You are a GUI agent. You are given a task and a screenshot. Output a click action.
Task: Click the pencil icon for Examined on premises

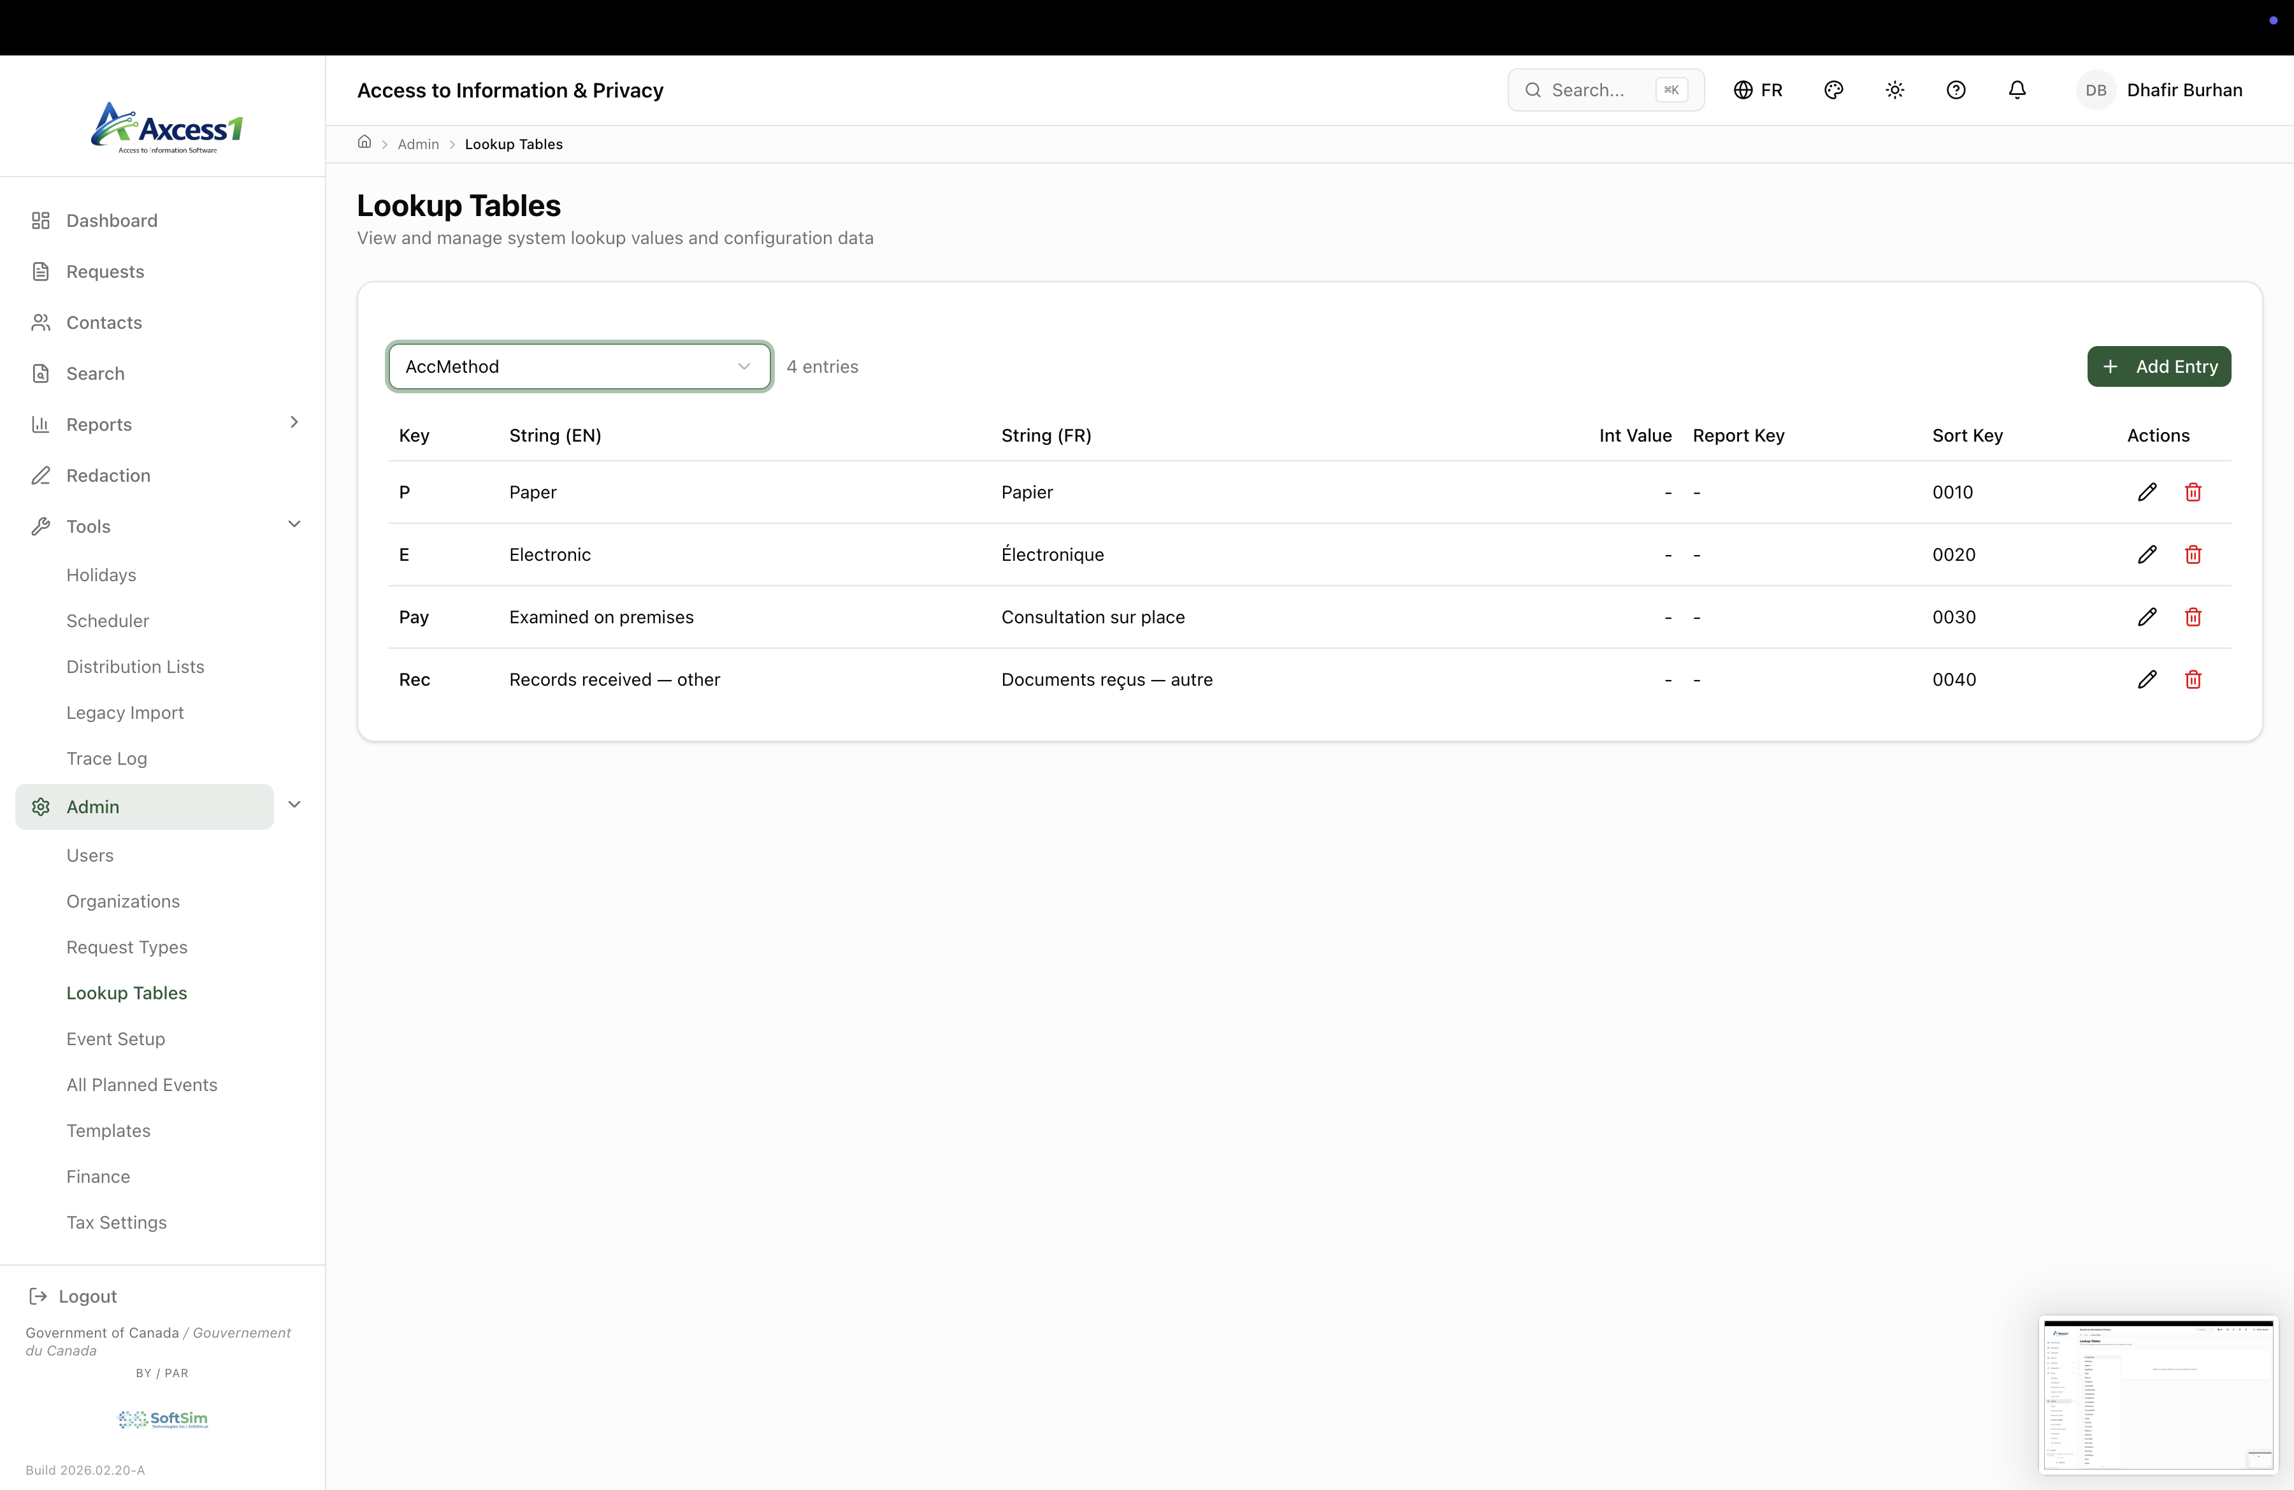(x=2147, y=618)
